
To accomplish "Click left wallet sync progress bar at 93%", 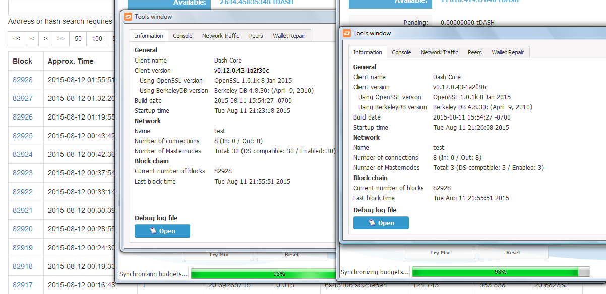I will [263, 274].
